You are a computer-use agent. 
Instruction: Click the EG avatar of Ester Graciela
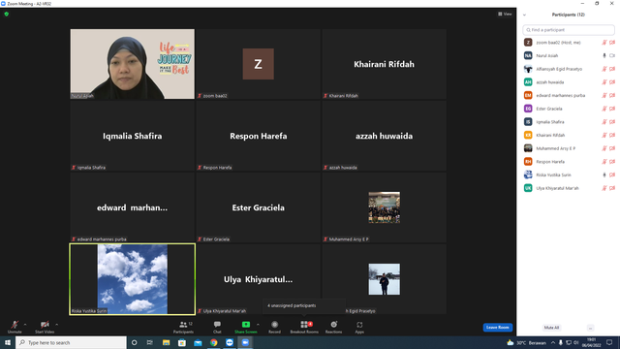pyautogui.click(x=528, y=109)
